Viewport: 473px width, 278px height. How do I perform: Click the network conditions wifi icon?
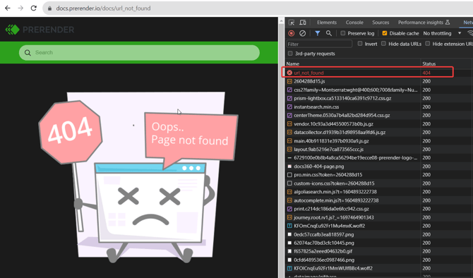click(470, 33)
